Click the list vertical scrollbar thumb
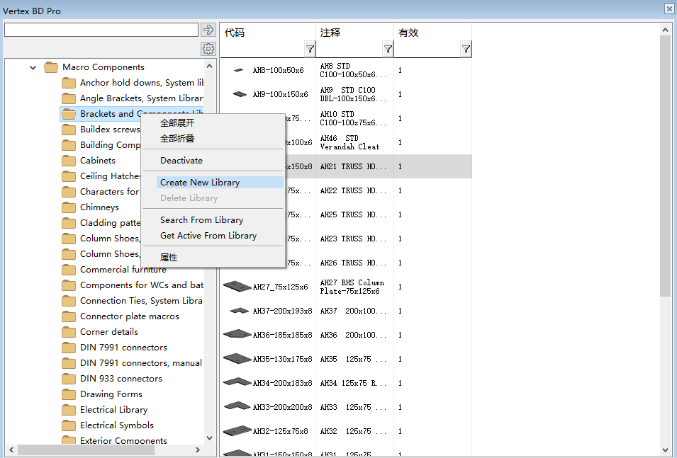This screenshot has height=458, width=677. (x=665, y=166)
